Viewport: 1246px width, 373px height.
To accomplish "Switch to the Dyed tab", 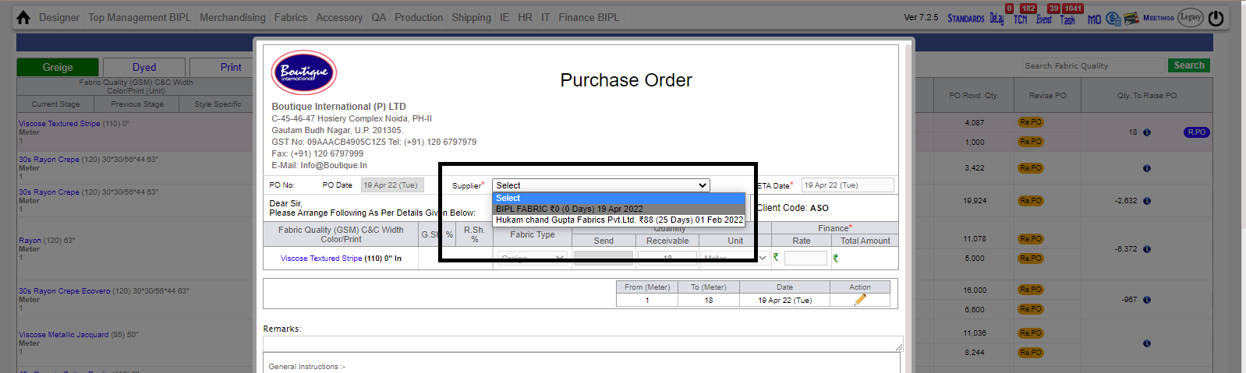I will (x=144, y=67).
